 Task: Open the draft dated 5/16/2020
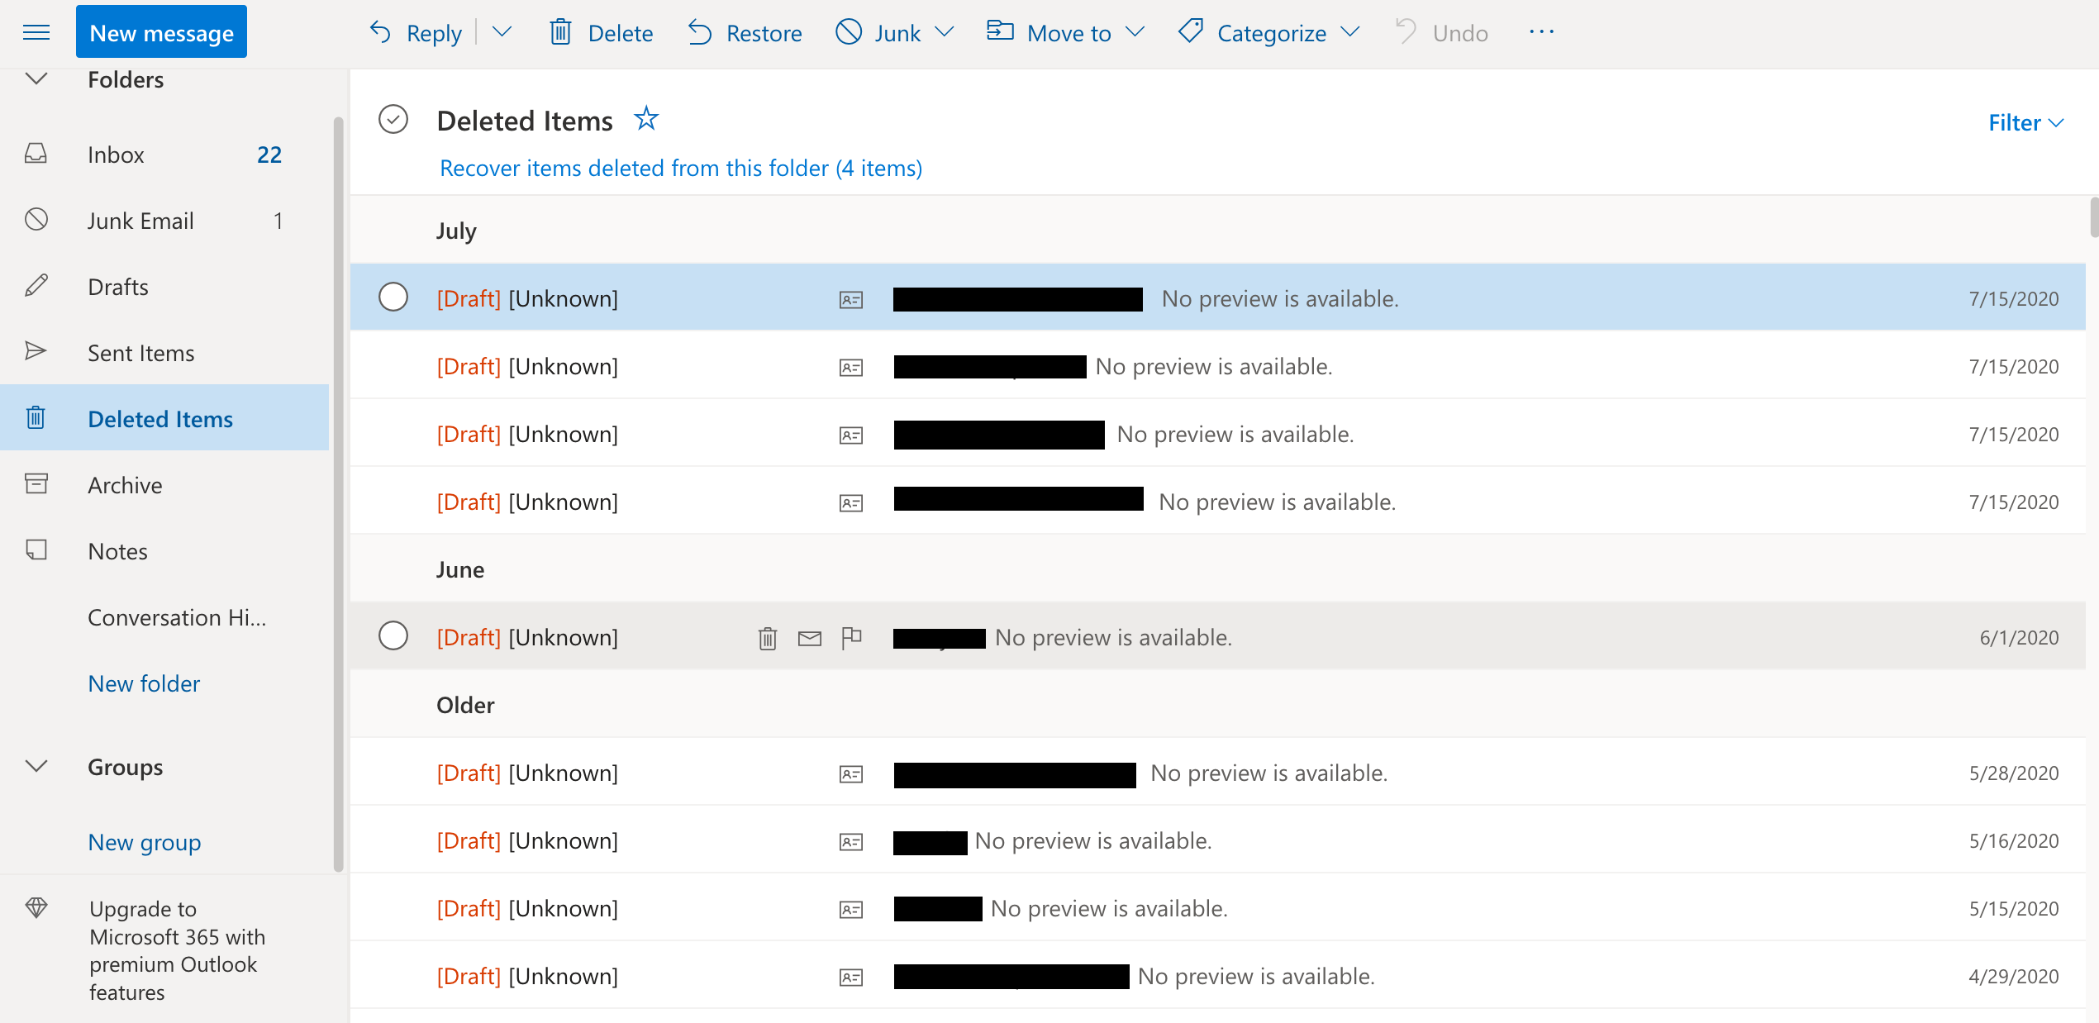point(1092,840)
